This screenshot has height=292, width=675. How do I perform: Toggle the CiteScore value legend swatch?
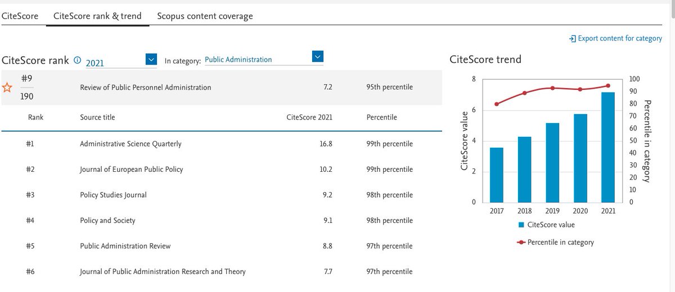coord(521,225)
